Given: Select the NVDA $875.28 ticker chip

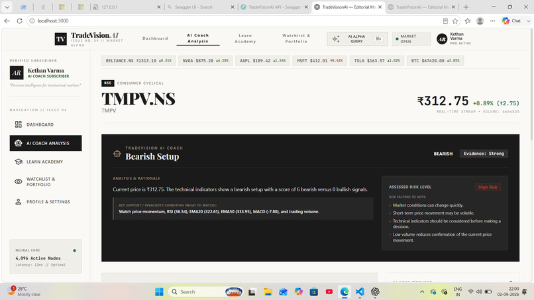Looking at the screenshot, I should (205, 61).
